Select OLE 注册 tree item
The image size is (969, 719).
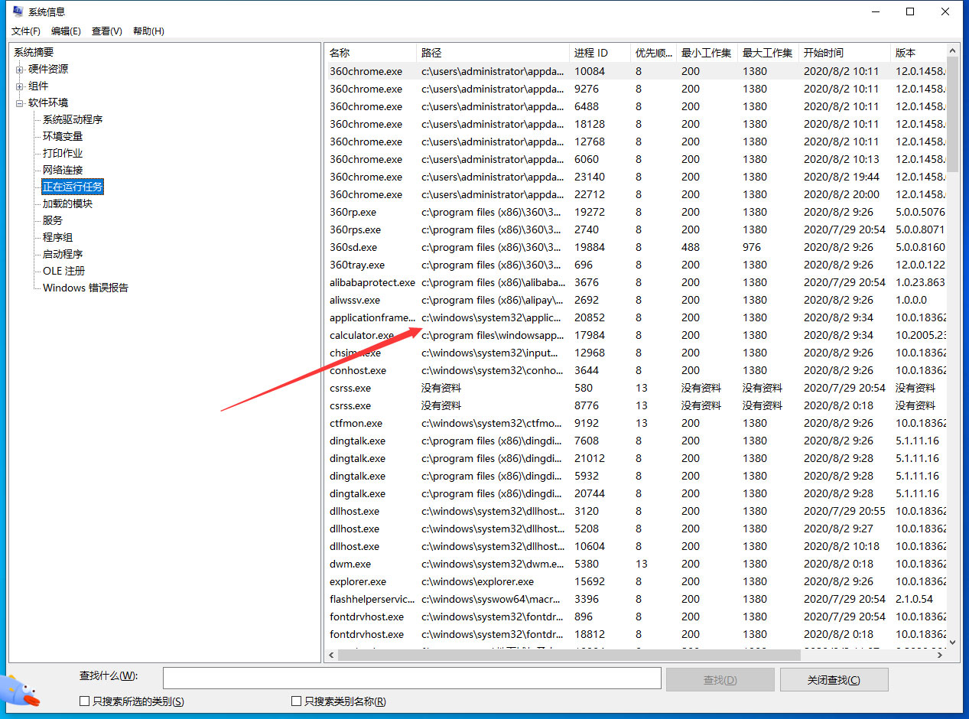(63, 271)
